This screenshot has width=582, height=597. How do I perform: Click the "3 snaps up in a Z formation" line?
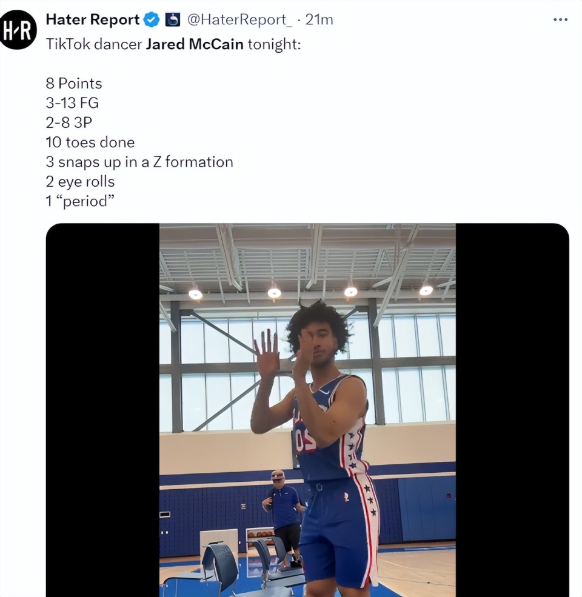[x=139, y=162]
